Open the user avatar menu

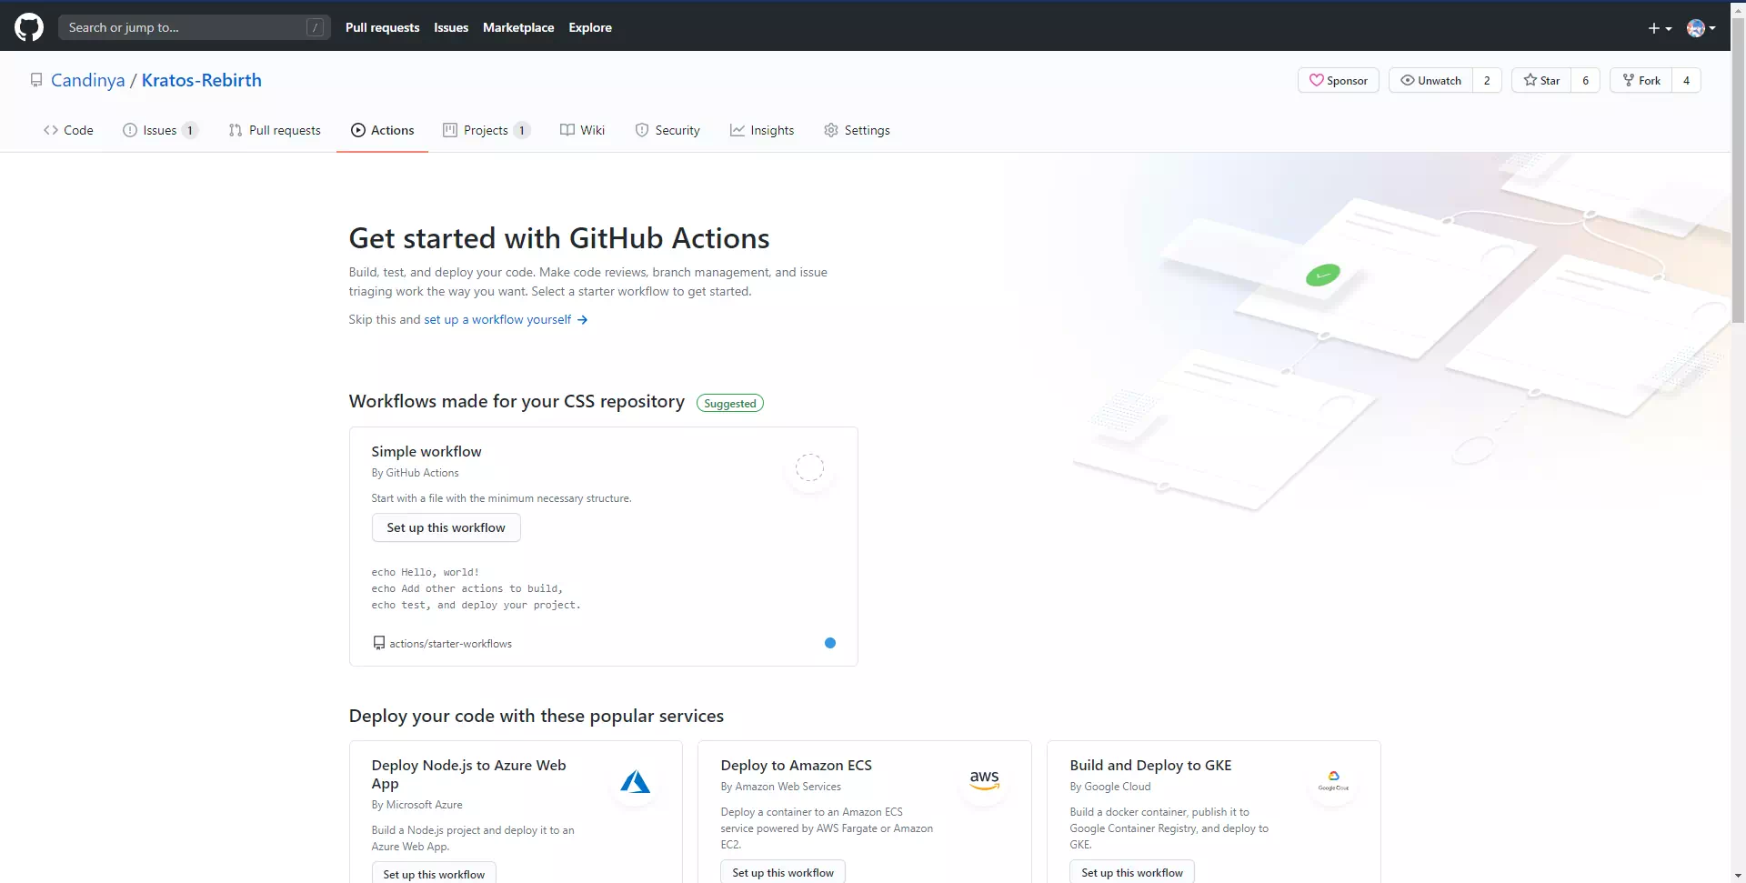pyautogui.click(x=1701, y=28)
